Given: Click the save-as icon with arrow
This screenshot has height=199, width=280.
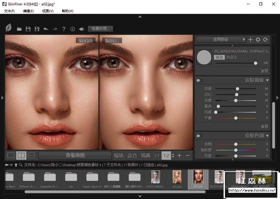Looking at the screenshot, I should [x=37, y=29].
